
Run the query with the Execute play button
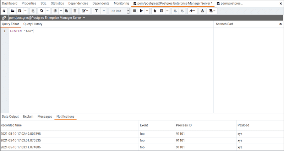pyautogui.click(x=141, y=11)
